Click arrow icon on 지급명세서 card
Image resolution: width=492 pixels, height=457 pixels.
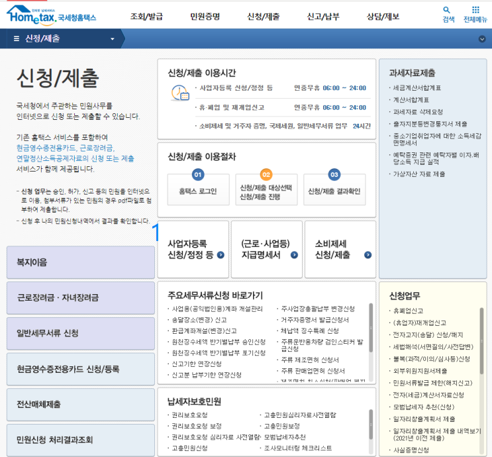pos(294,255)
